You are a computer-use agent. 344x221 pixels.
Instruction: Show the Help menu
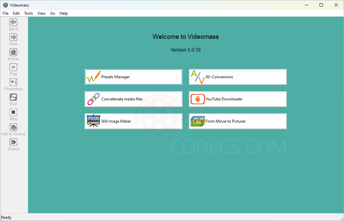[x=64, y=13]
